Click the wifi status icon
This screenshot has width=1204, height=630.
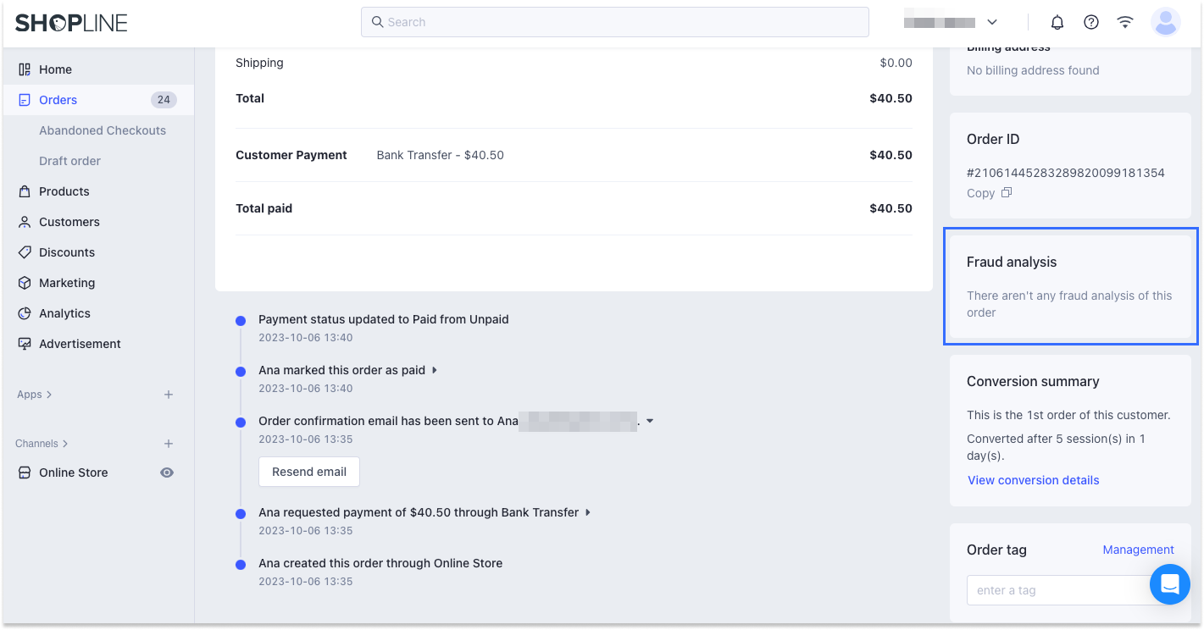click(1125, 23)
